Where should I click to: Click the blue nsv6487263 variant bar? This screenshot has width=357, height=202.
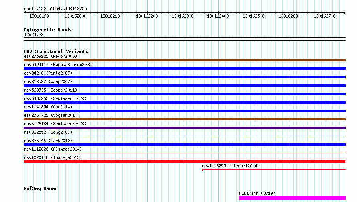[x=185, y=102]
